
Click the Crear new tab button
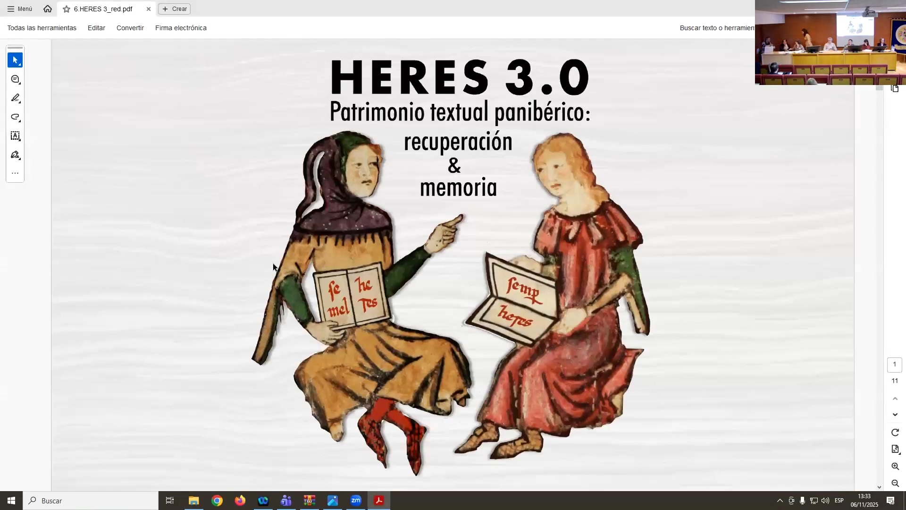pos(175,9)
